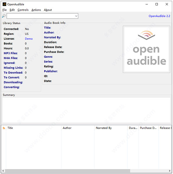
Task: Click the Hours value 0.0
Action: (27, 48)
